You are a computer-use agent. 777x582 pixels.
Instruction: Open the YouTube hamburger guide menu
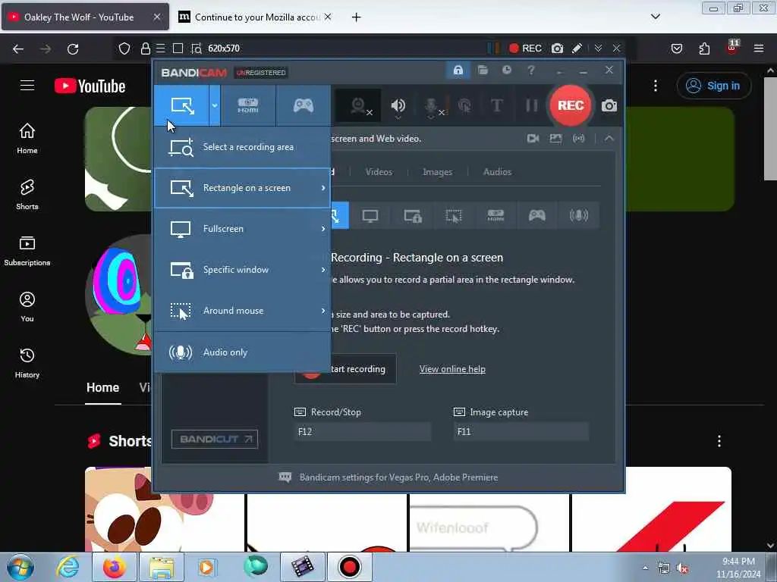[x=27, y=86]
